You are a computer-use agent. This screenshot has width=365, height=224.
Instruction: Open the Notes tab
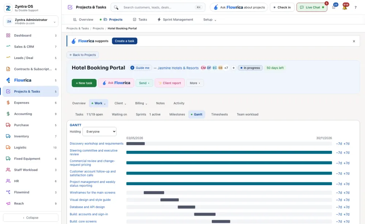click(160, 103)
